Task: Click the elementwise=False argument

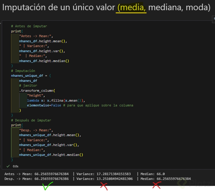Action: pyautogui.click(x=44, y=105)
